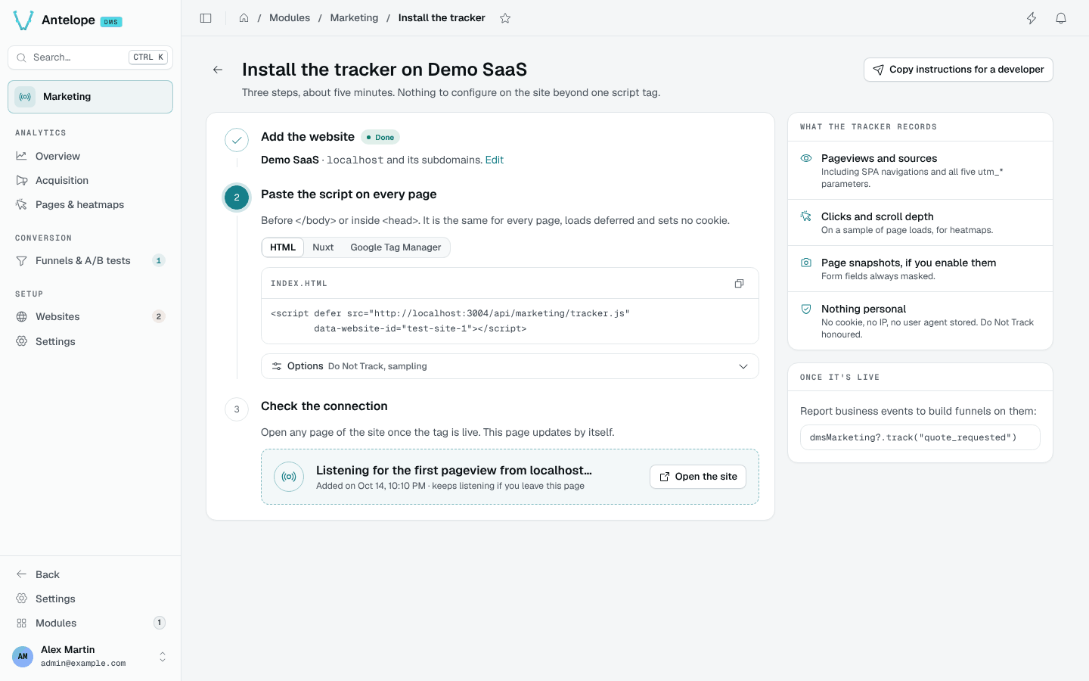Image resolution: width=1089 pixels, height=681 pixels.
Task: Expand the Options Do Not Track section
Action: tap(510, 366)
